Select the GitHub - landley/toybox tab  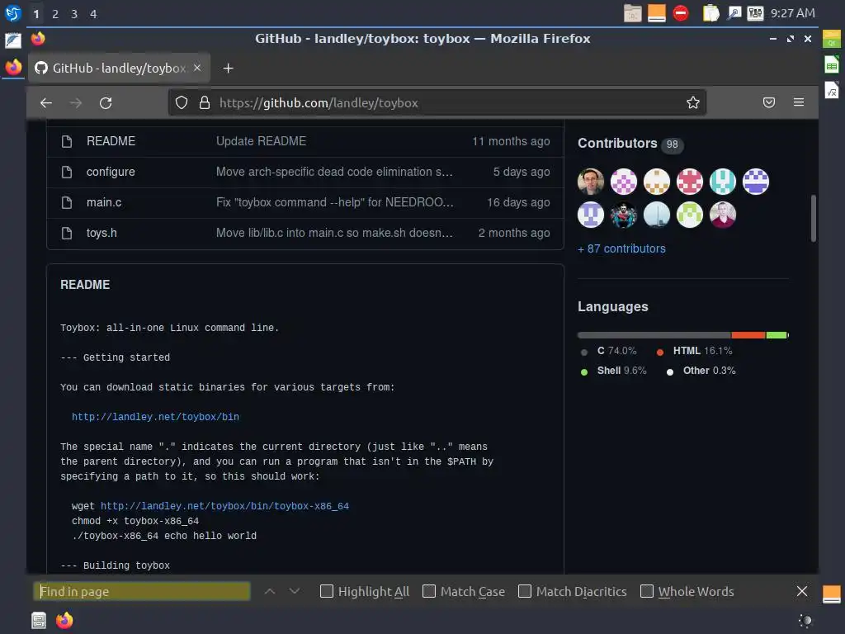point(119,68)
